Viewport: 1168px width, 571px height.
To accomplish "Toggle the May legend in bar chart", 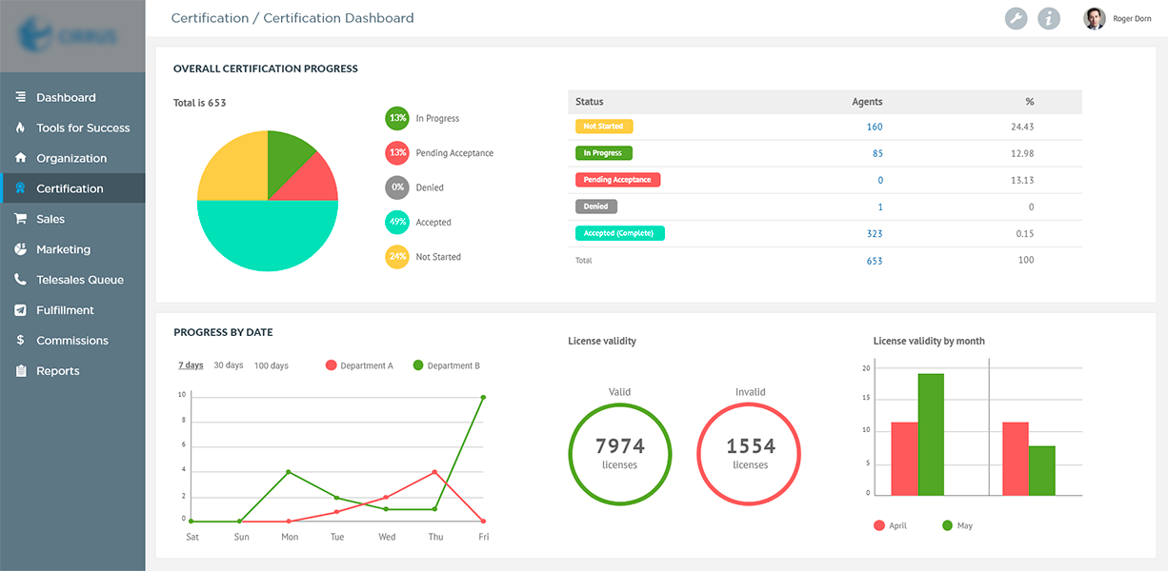I will [x=957, y=525].
